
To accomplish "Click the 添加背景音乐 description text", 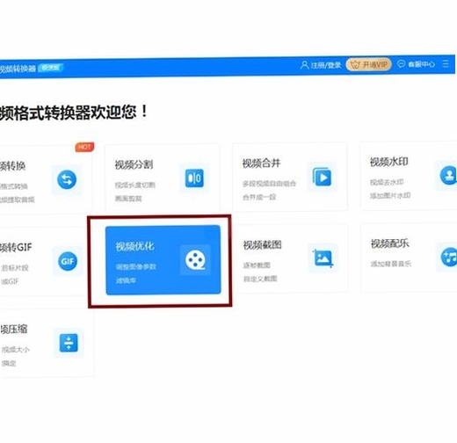I will pyautogui.click(x=391, y=264).
